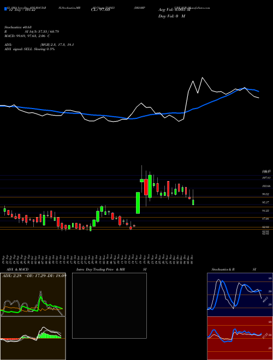Click the 'ADX:' label in info block
Screen dimensions: 273x360
point(8,45)
